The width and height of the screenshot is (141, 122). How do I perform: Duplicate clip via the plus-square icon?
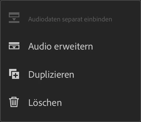click(x=14, y=74)
